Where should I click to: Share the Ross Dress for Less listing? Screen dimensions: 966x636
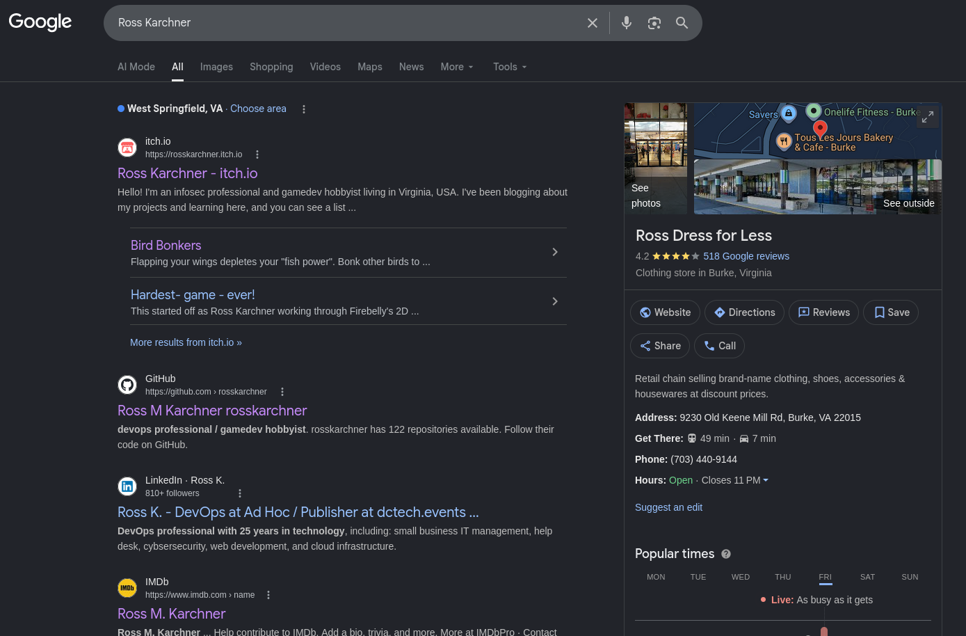point(660,346)
